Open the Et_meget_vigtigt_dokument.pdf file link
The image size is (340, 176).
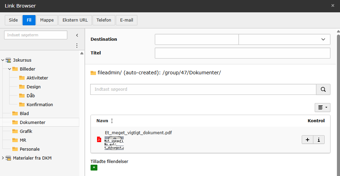tap(138, 133)
